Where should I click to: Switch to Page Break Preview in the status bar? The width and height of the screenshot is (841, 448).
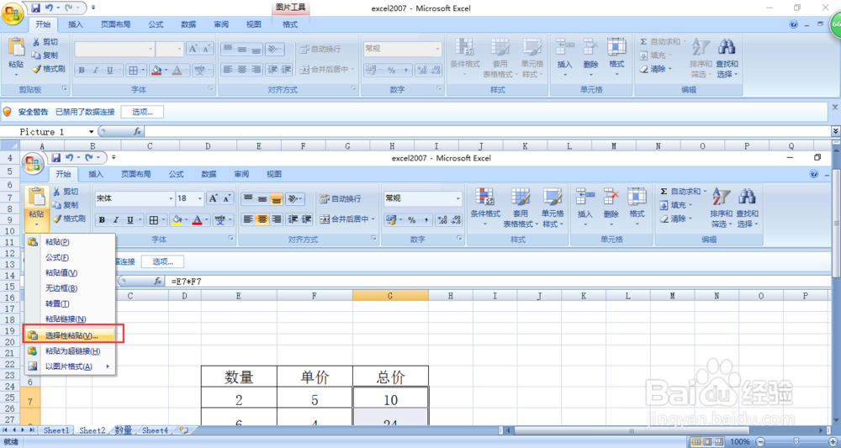click(x=719, y=441)
